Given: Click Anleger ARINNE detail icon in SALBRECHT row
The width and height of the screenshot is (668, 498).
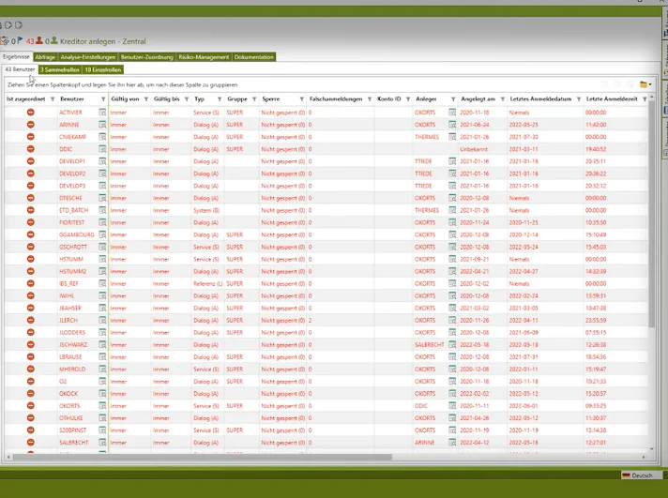Looking at the screenshot, I should (452, 442).
